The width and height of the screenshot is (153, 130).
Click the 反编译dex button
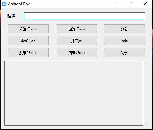pyautogui.click(x=28, y=52)
